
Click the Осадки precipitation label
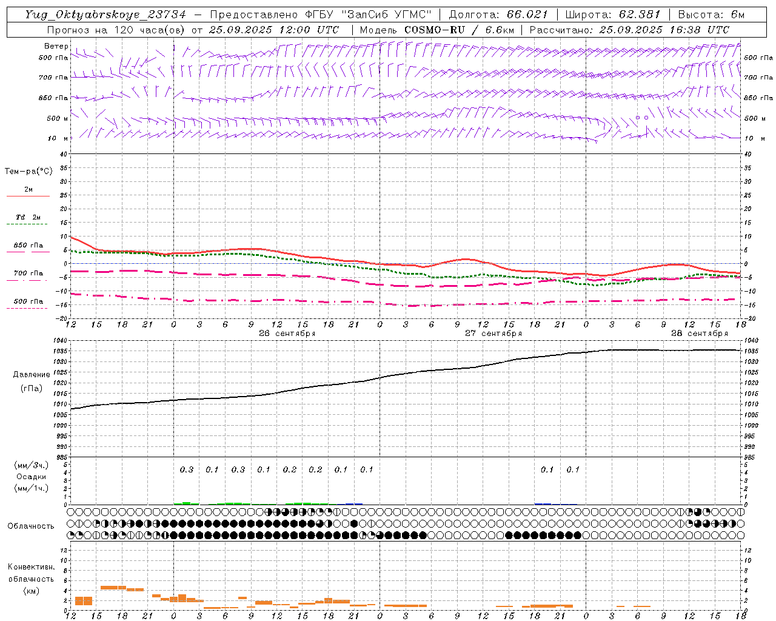click(x=32, y=477)
